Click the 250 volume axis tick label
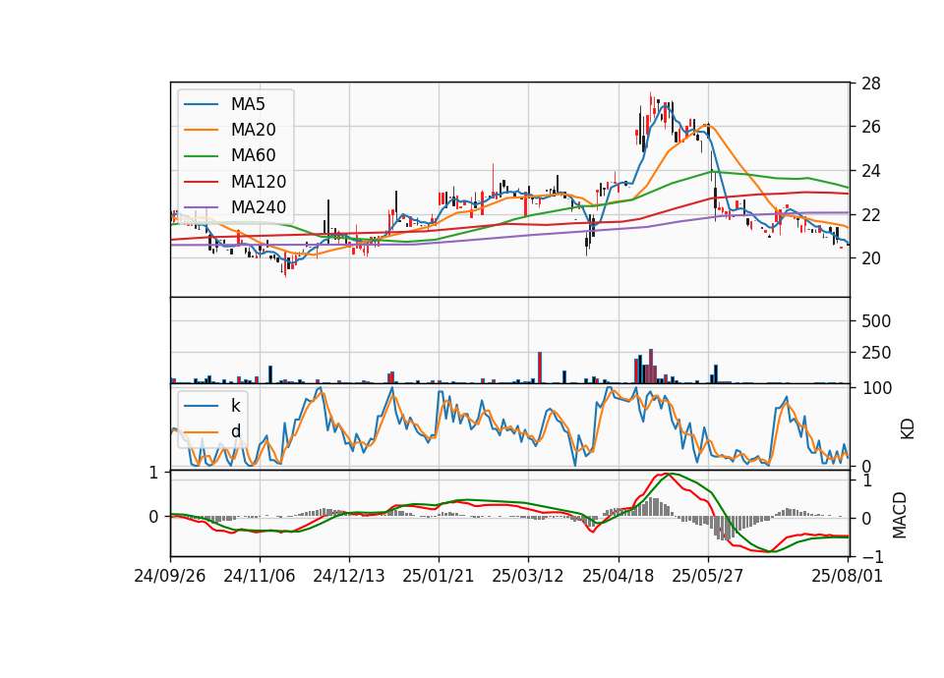This screenshot has height=678, width=944. (876, 353)
